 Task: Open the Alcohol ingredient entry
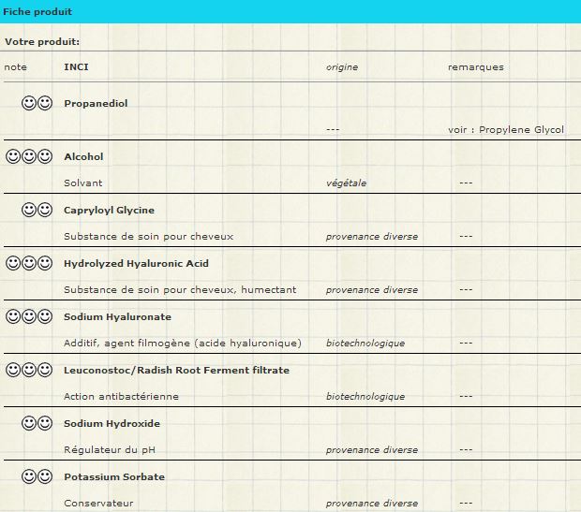point(83,156)
